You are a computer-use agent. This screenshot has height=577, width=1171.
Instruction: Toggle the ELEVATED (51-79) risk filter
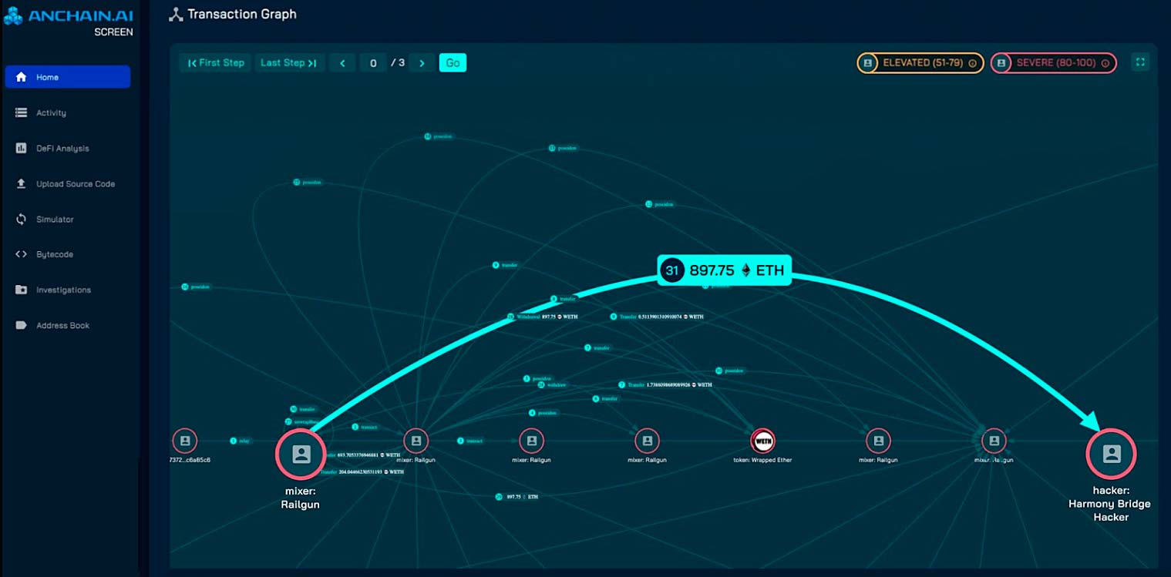920,63
